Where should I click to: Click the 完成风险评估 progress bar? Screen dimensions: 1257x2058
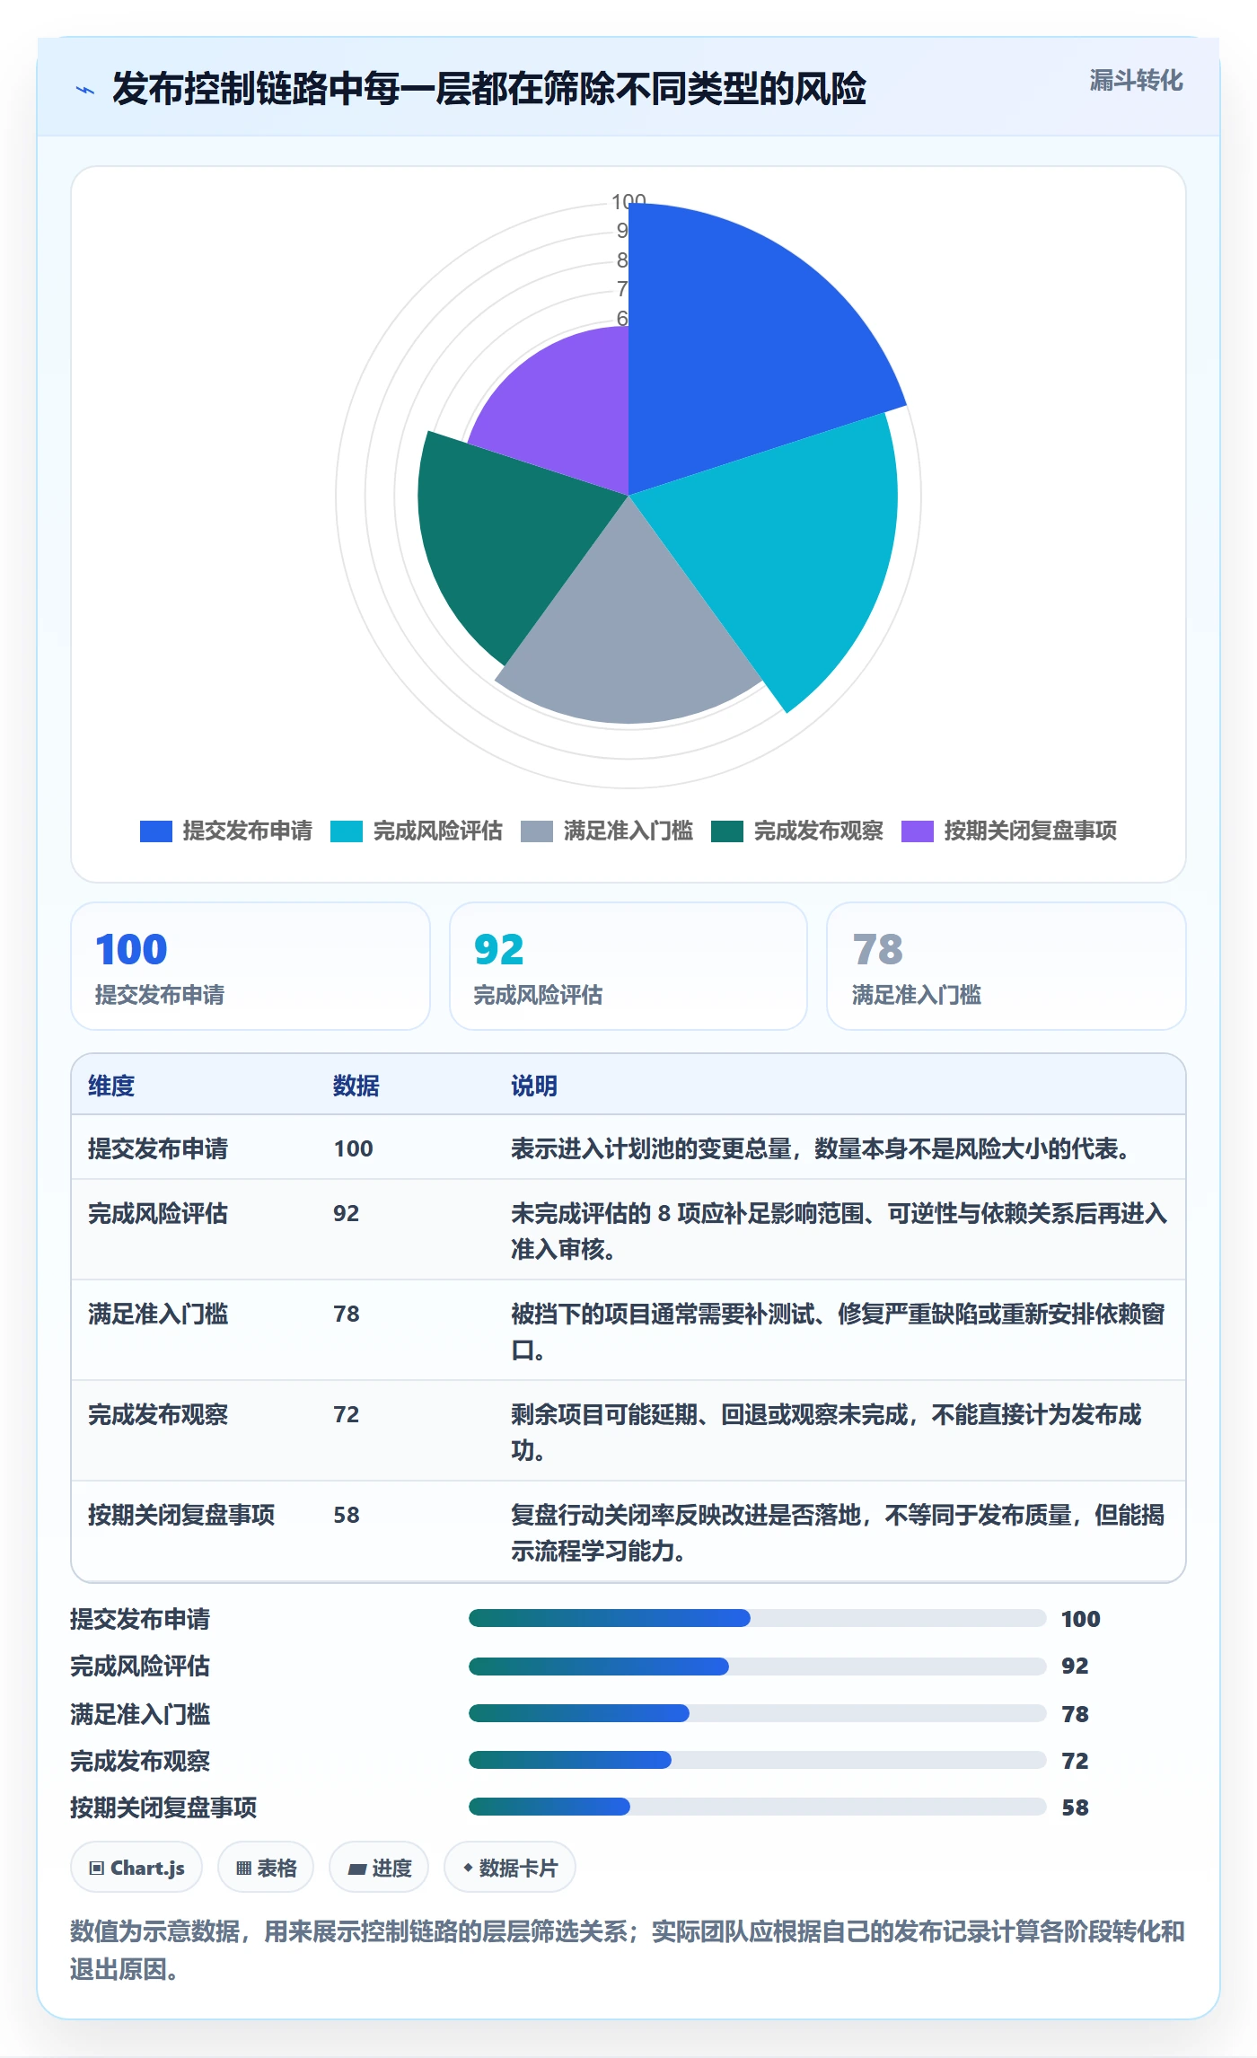click(x=757, y=1667)
